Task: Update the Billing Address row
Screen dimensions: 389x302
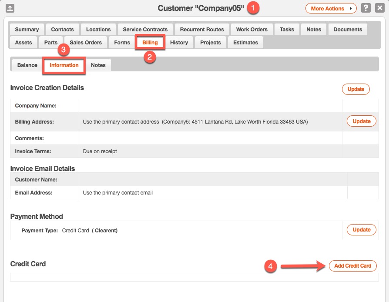Action: tap(361, 121)
